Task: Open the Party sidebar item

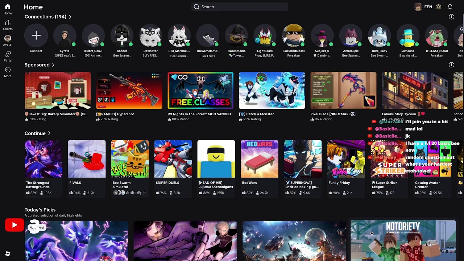Action: point(8,54)
